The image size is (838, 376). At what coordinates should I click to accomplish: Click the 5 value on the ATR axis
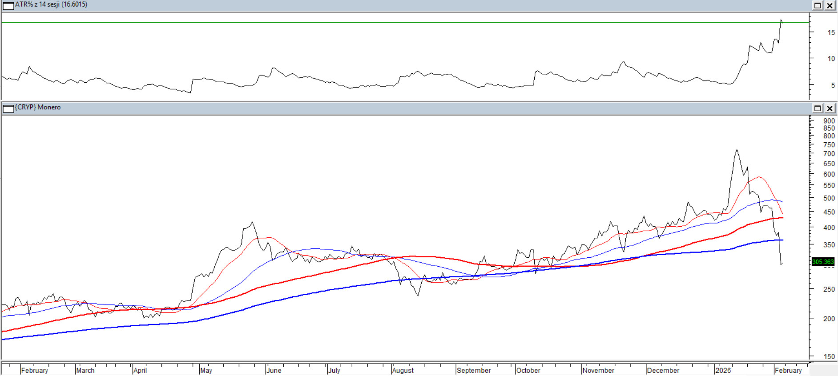tap(833, 85)
